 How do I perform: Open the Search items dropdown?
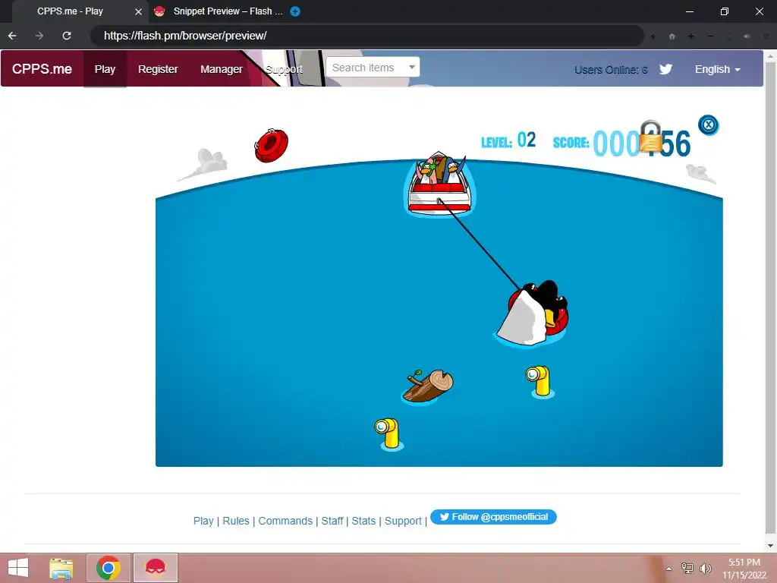coord(373,68)
